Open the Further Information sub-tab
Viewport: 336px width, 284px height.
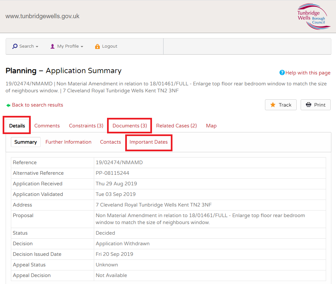[x=68, y=142]
